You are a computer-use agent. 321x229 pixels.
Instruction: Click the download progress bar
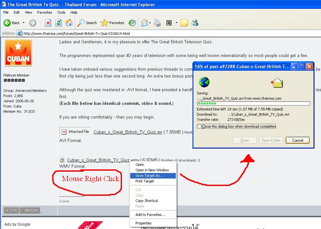point(253,104)
